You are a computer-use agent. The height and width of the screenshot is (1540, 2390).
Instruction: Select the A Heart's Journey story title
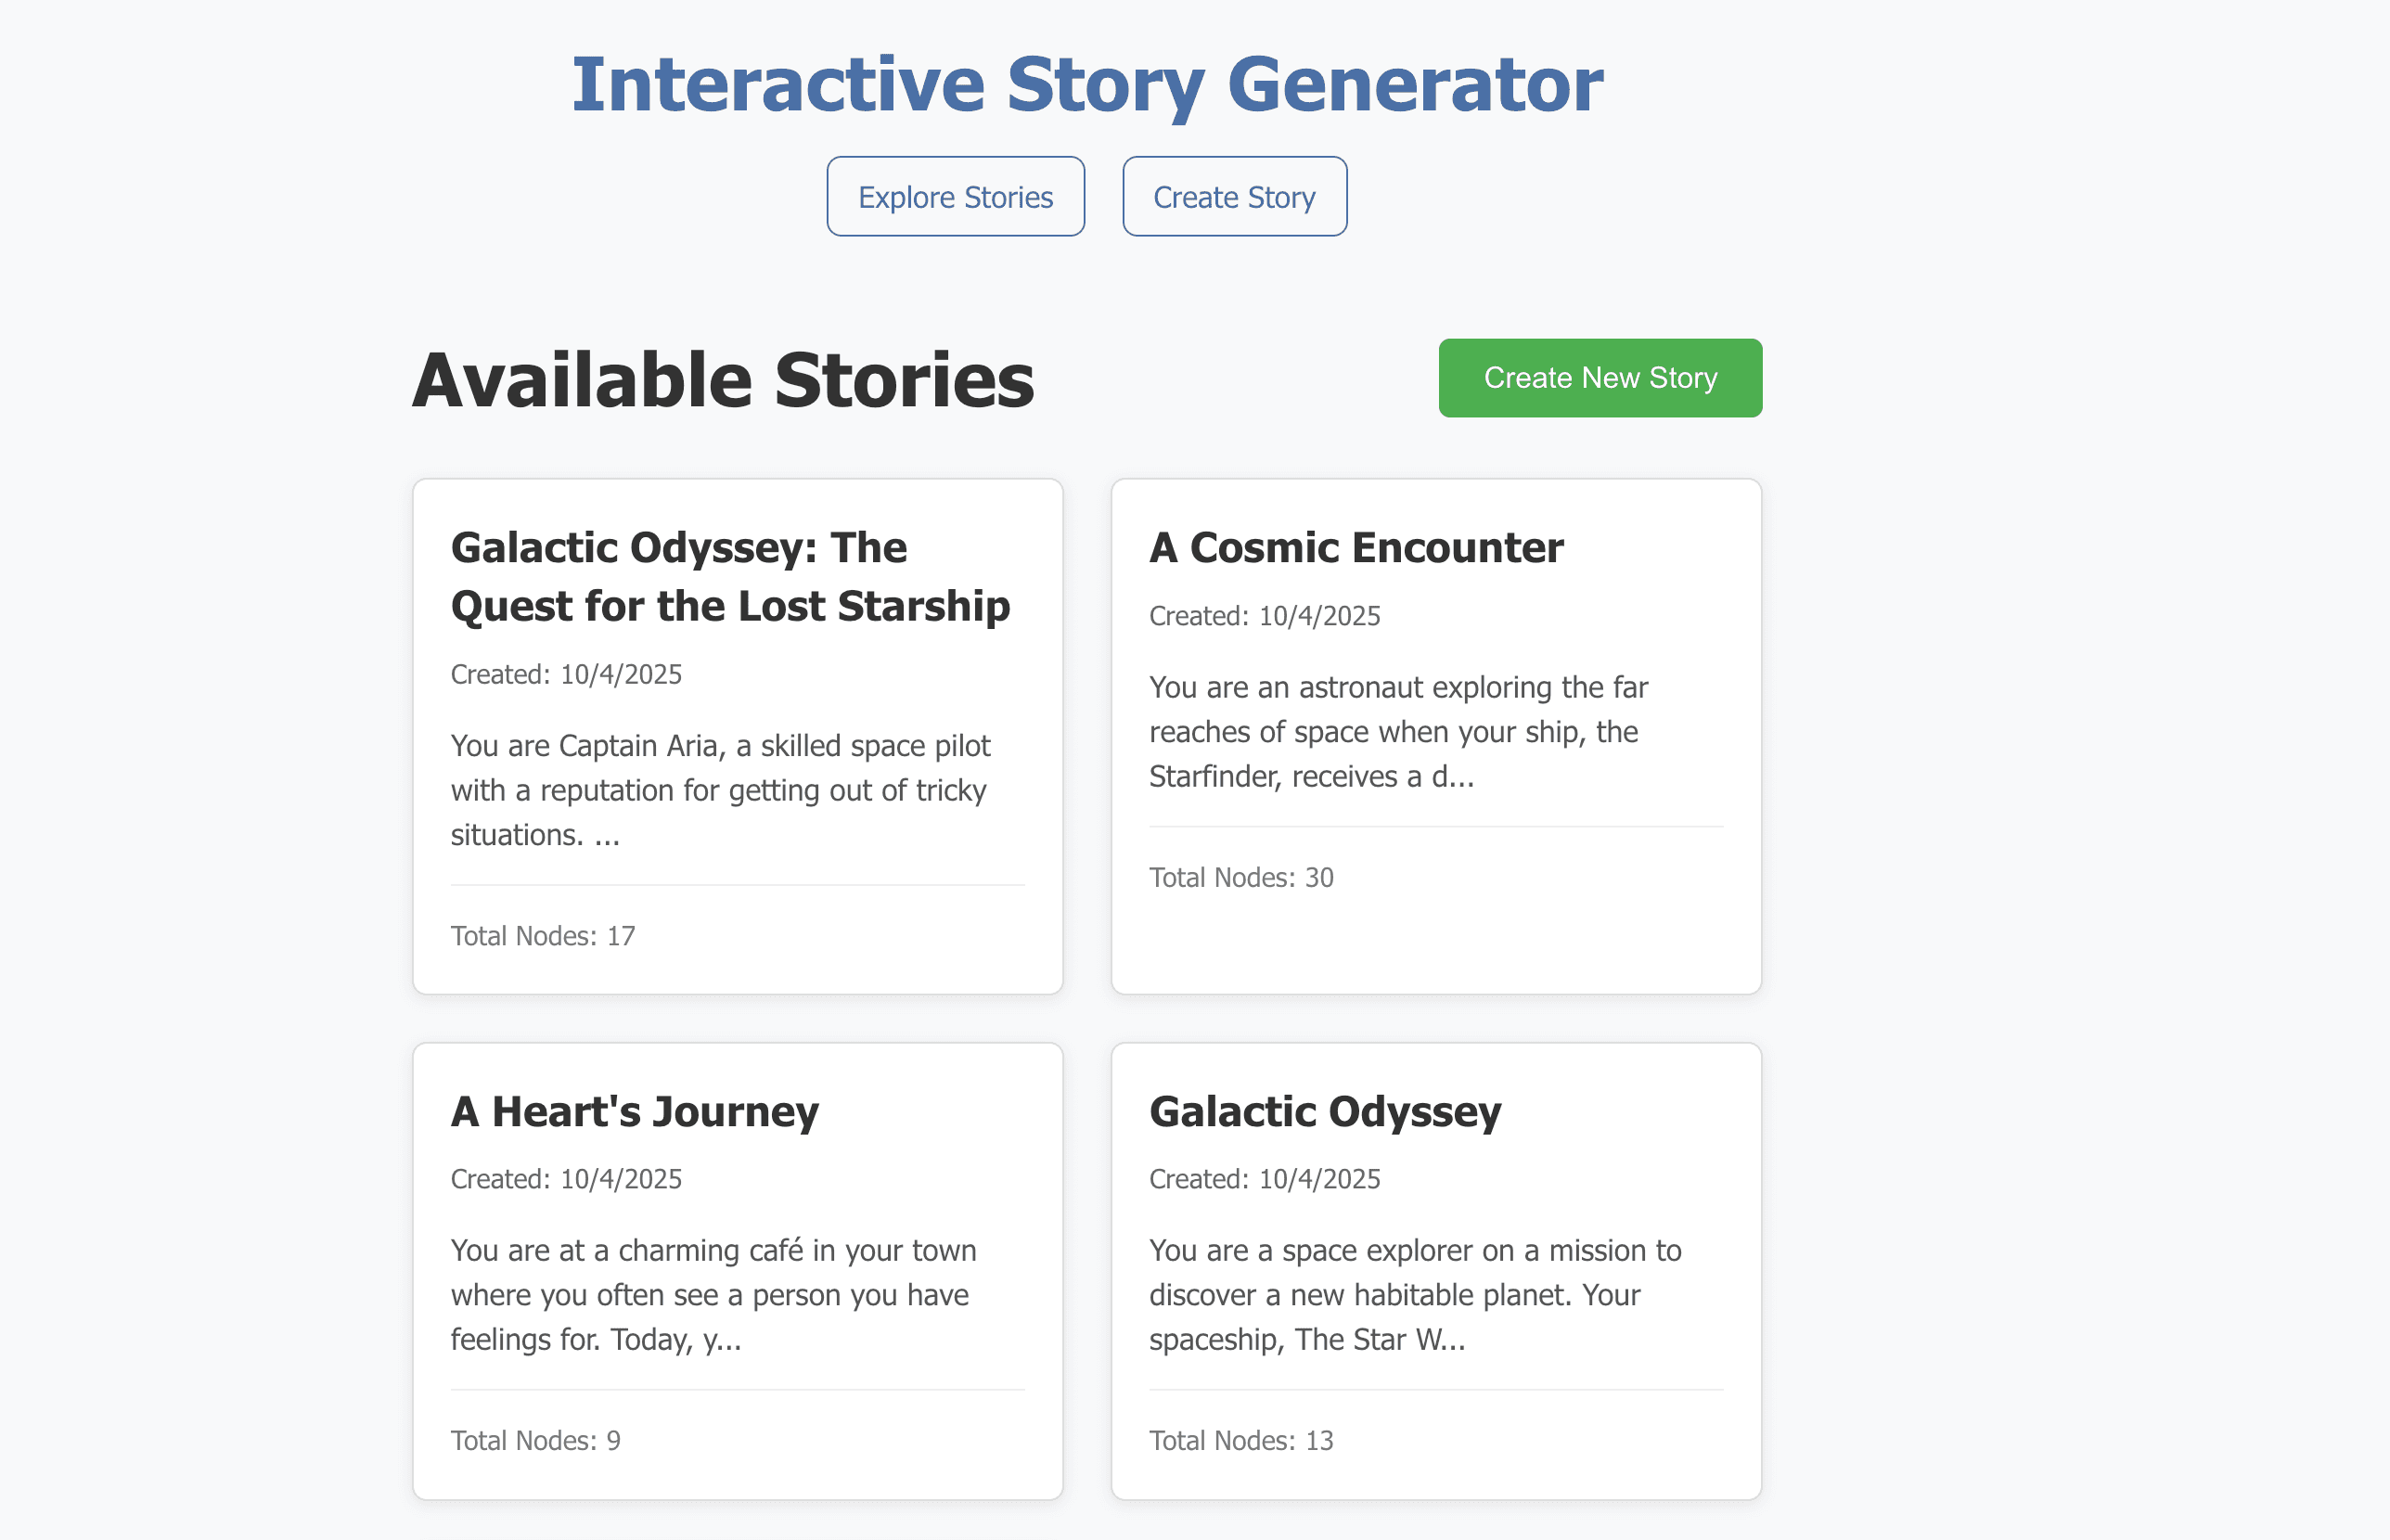(635, 1112)
